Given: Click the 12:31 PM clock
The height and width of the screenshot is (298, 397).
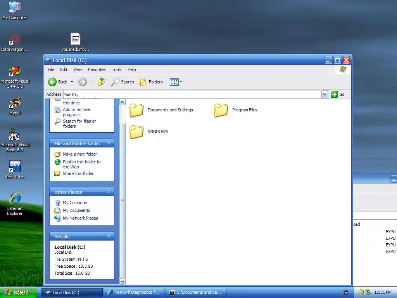Looking at the screenshot, I should coord(383,293).
